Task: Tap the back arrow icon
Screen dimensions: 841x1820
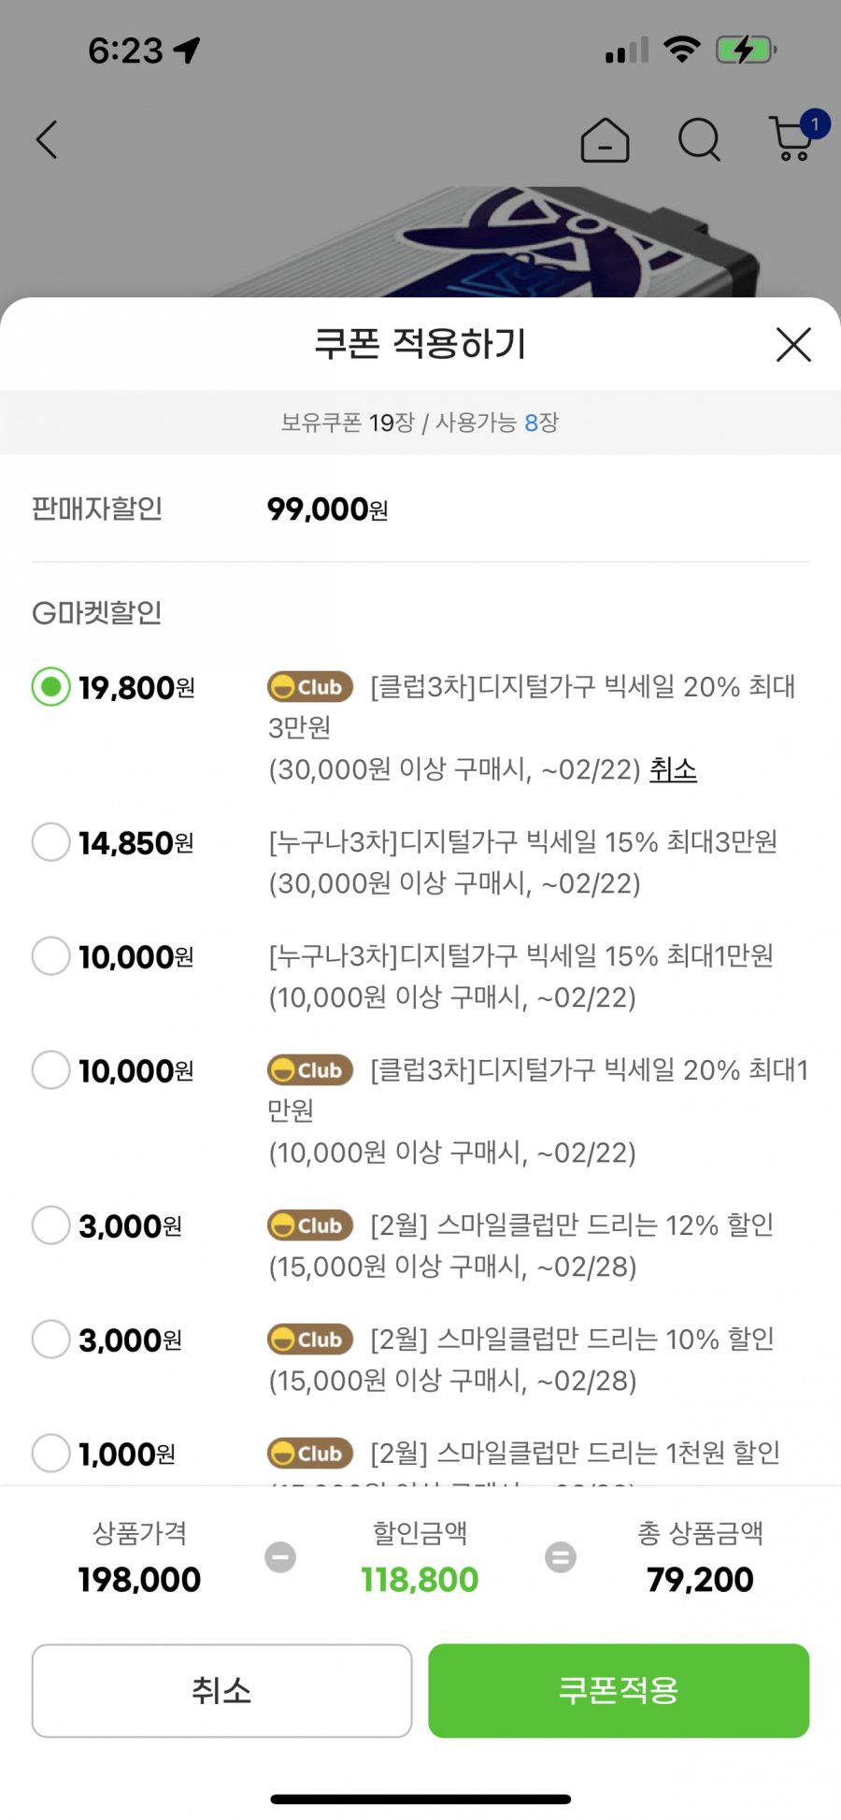Action: click(x=47, y=140)
